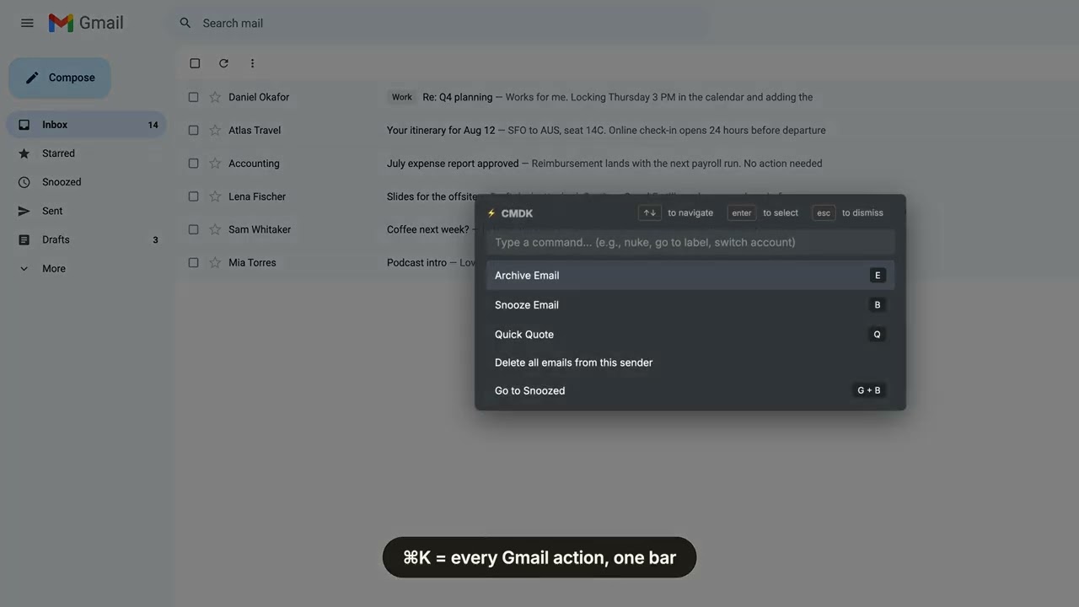This screenshot has height=607, width=1079.
Task: Click the E shortcut key badge
Action: [x=878, y=275]
